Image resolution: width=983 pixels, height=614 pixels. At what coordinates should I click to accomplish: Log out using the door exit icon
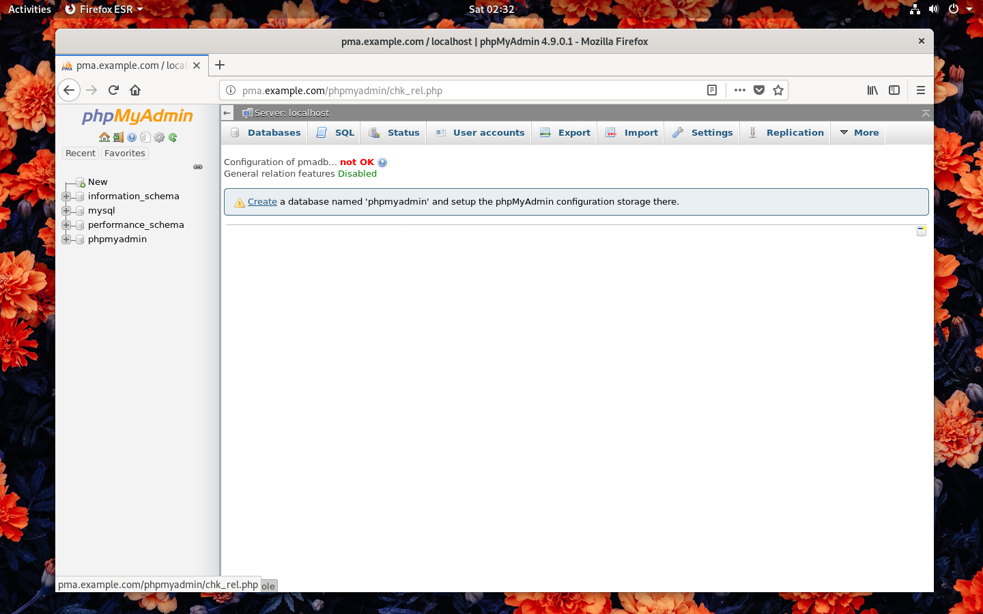click(118, 137)
